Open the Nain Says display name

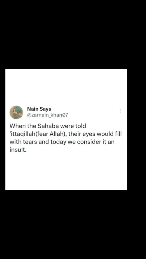39,109
